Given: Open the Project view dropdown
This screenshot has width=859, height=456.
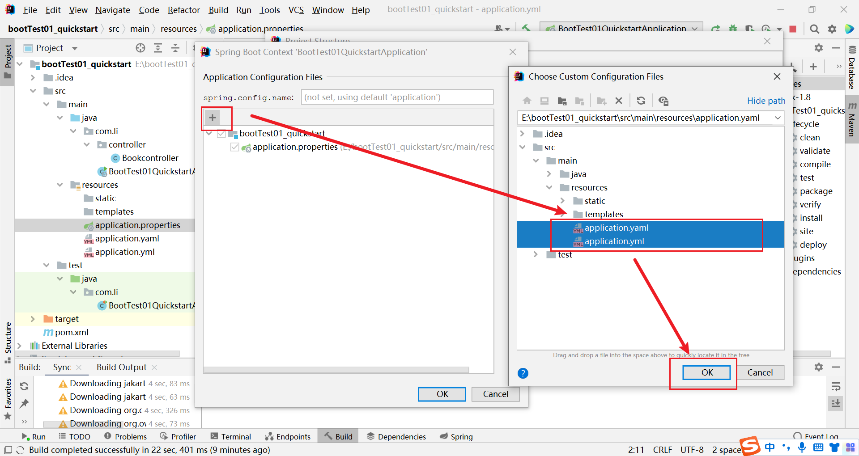Looking at the screenshot, I should 75,48.
